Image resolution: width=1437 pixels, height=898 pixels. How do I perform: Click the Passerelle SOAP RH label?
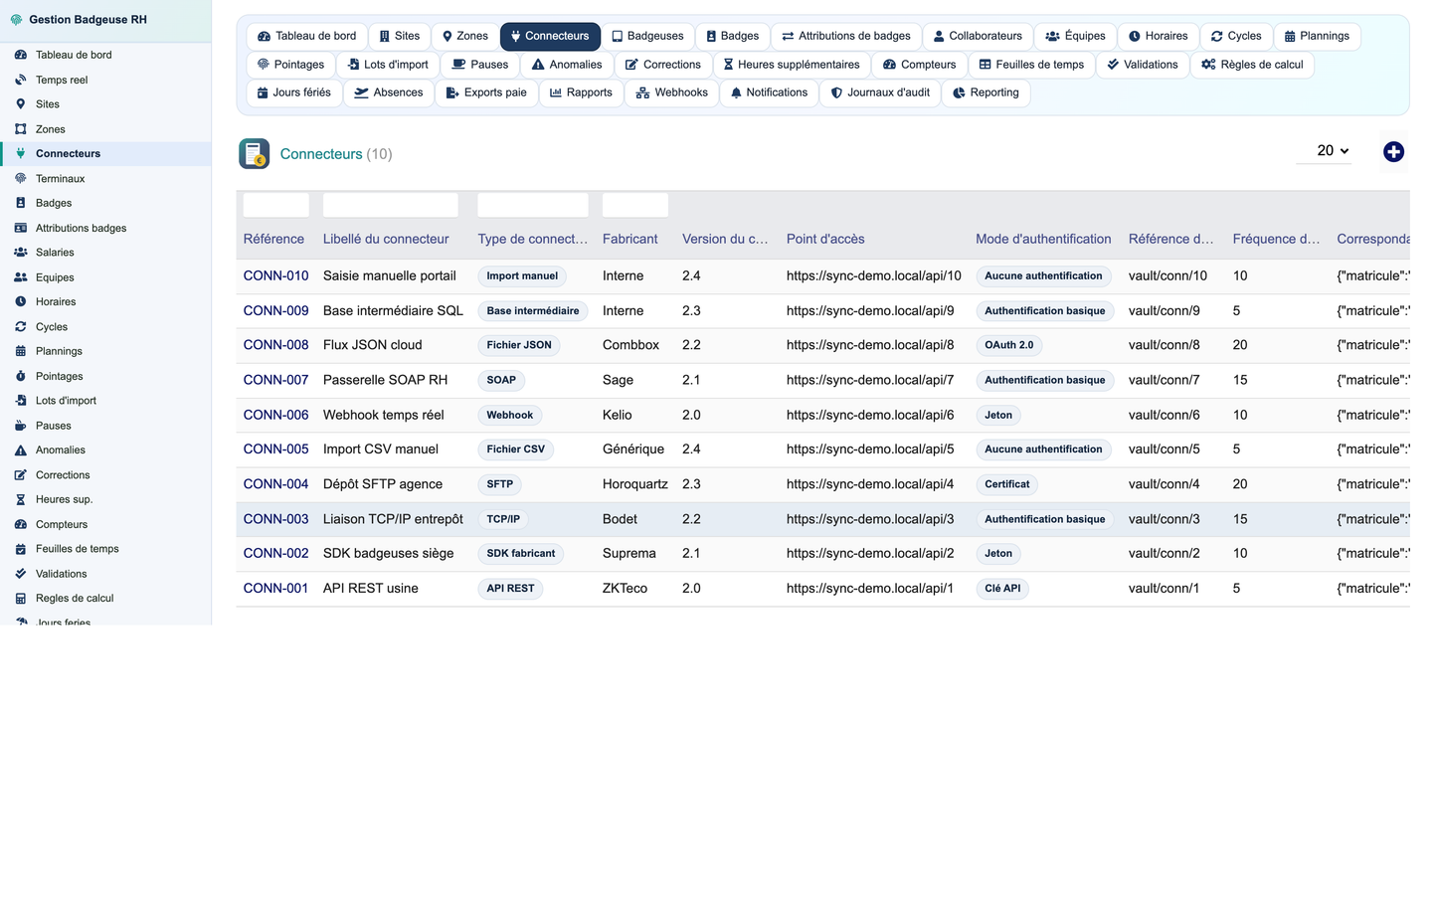[x=385, y=380]
